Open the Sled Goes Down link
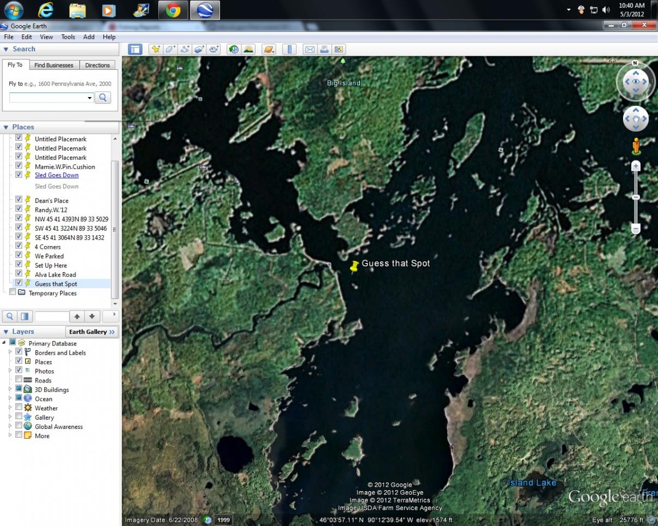 [x=57, y=175]
